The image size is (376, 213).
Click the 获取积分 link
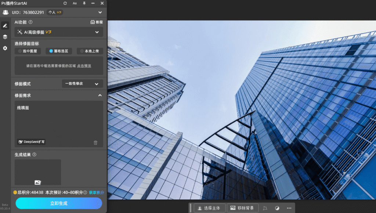(x=96, y=192)
